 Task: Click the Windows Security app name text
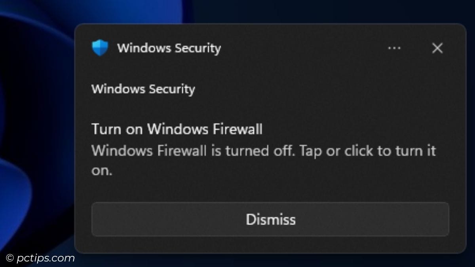coord(169,48)
